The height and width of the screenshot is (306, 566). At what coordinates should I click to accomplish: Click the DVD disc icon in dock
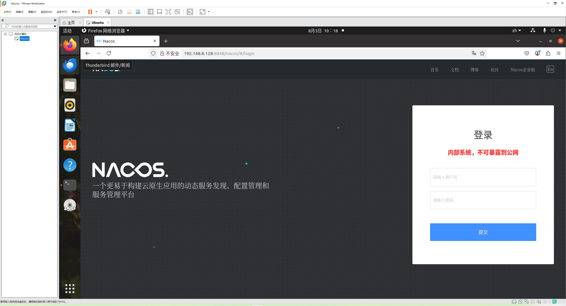pos(70,205)
